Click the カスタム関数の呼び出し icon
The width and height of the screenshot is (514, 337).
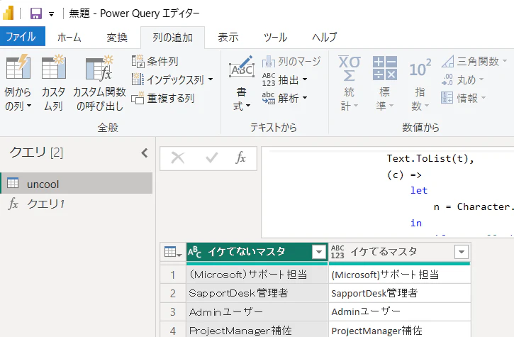click(99, 68)
